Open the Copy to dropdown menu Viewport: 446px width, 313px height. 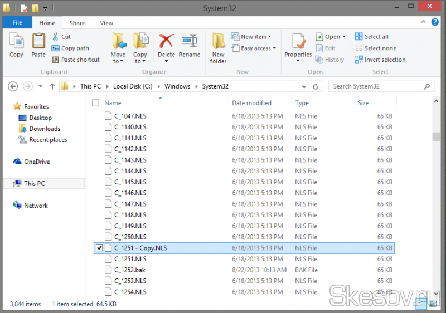pyautogui.click(x=140, y=58)
